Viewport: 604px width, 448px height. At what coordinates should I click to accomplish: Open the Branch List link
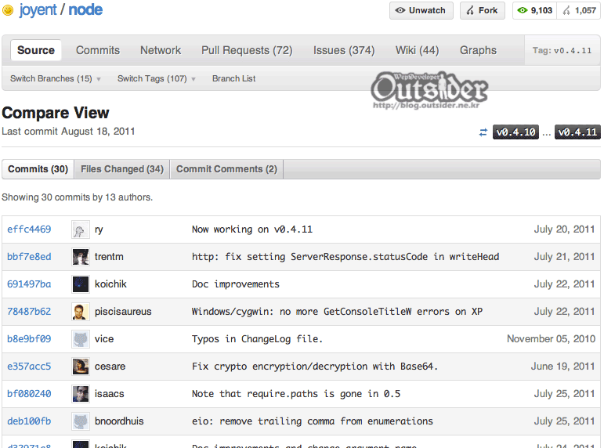click(x=233, y=78)
